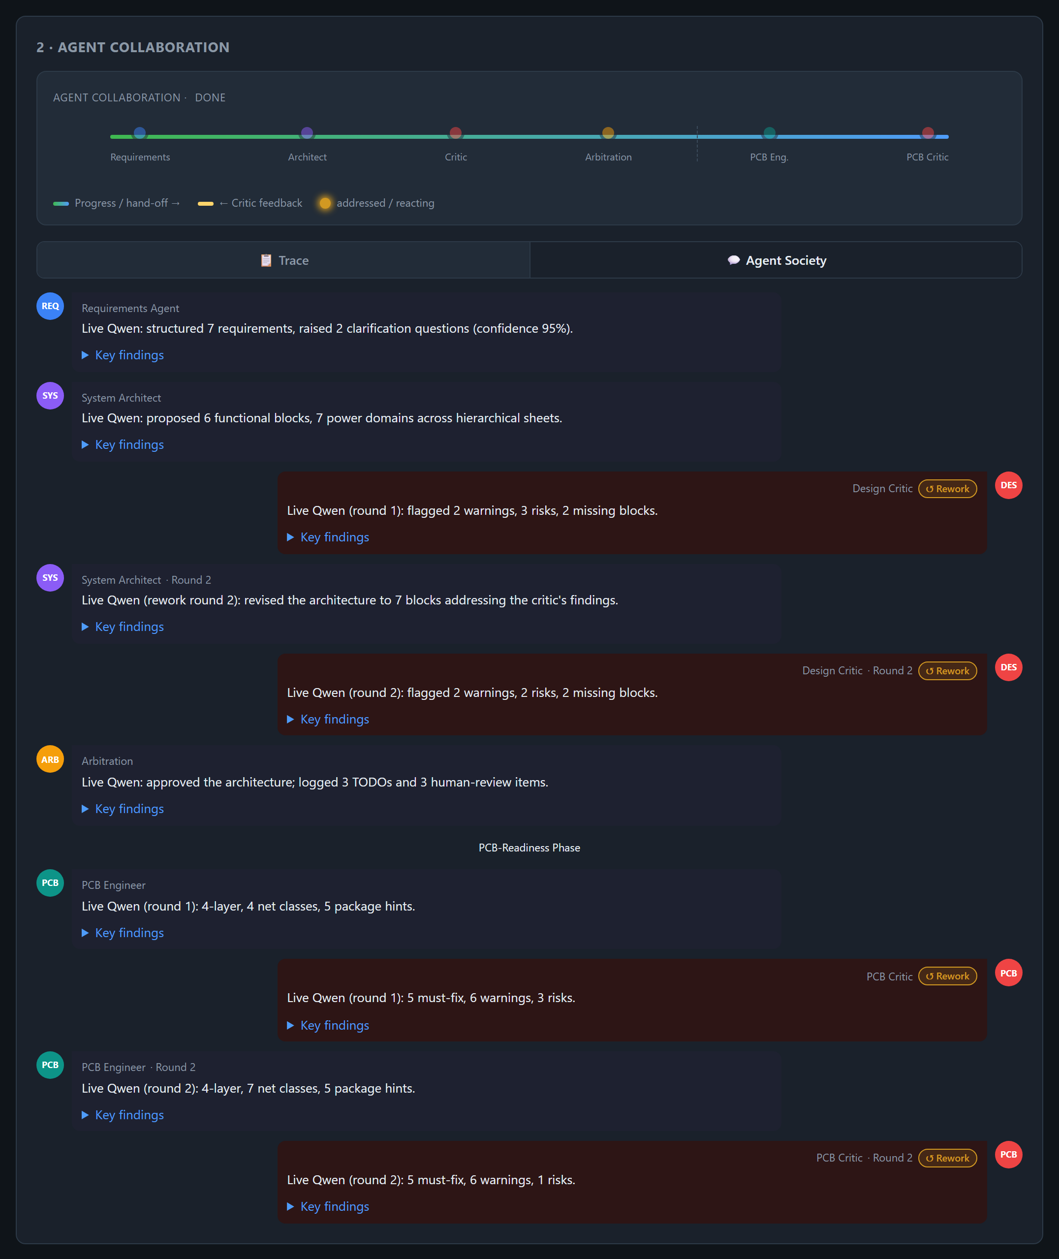Click the red DES avatar for Design Critic Round 2

click(x=1009, y=667)
